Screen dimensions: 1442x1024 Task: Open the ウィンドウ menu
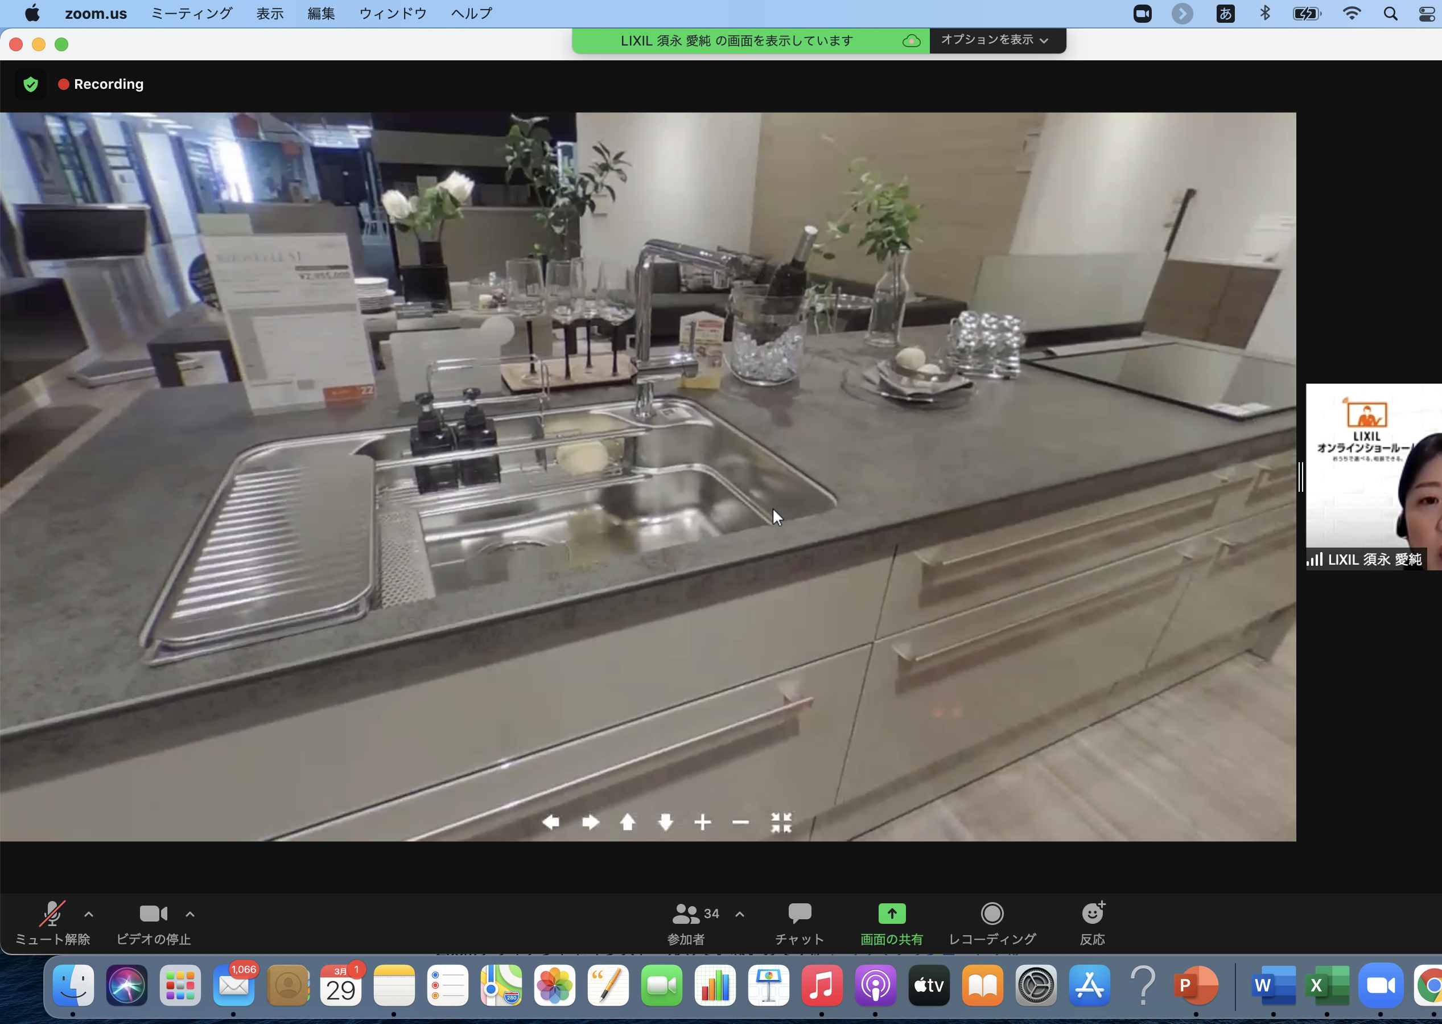393,13
